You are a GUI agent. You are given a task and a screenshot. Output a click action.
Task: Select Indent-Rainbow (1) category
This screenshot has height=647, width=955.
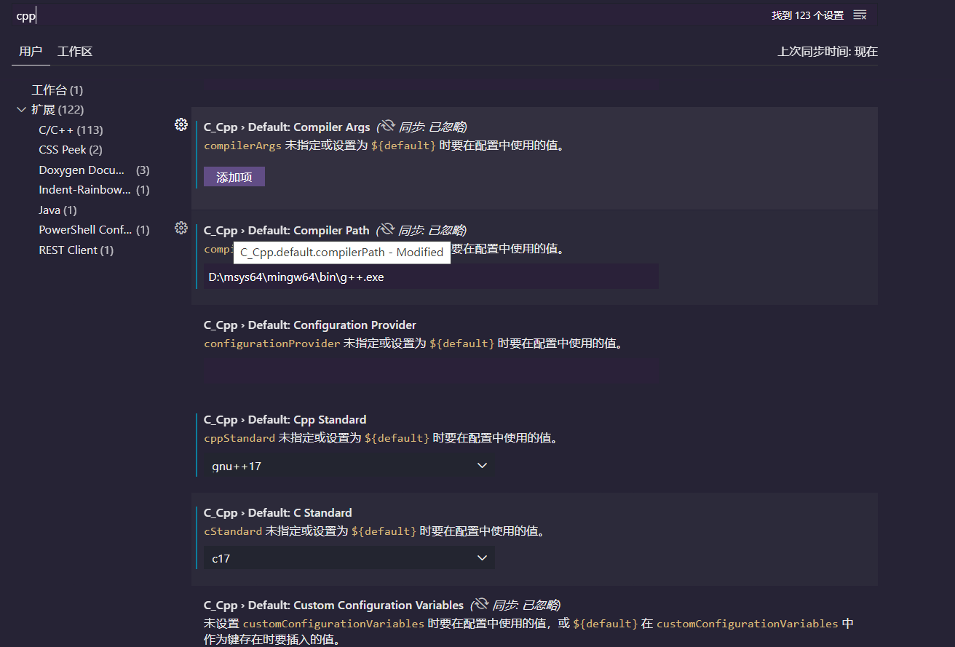[x=94, y=189]
